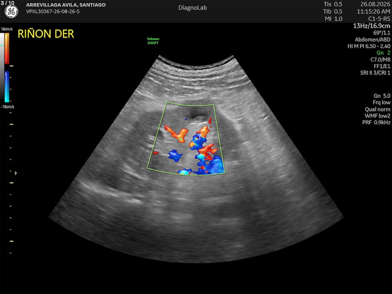Select the patient name ARREVILLAGA AVILA, SANTIAGO
Image resolution: width=392 pixels, height=294 pixels.
[x=66, y=5]
